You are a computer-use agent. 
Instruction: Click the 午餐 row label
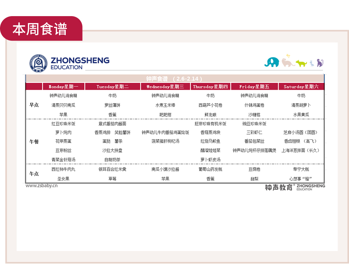(x=34, y=141)
